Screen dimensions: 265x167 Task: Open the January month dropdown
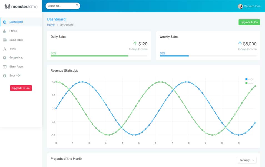coord(246,160)
